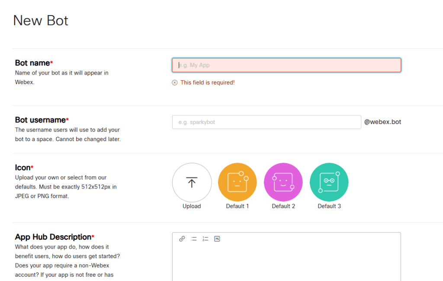
Task: Focus the Bot name input field
Action: coord(286,65)
